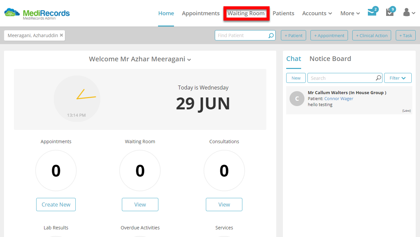Click the + Task button
Viewport: 420px width, 237px height.
coord(406,35)
